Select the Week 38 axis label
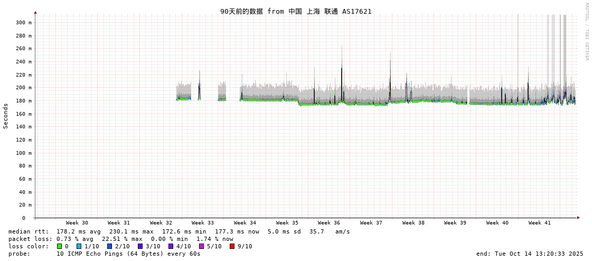The image size is (592, 261). tap(413, 223)
